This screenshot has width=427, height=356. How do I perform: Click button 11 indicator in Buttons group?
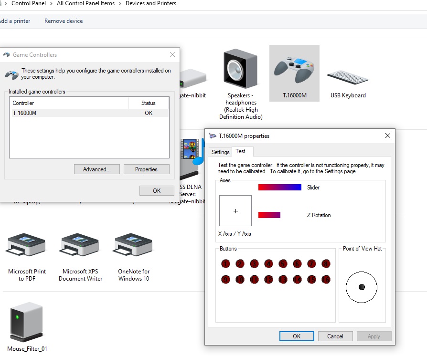(254, 280)
